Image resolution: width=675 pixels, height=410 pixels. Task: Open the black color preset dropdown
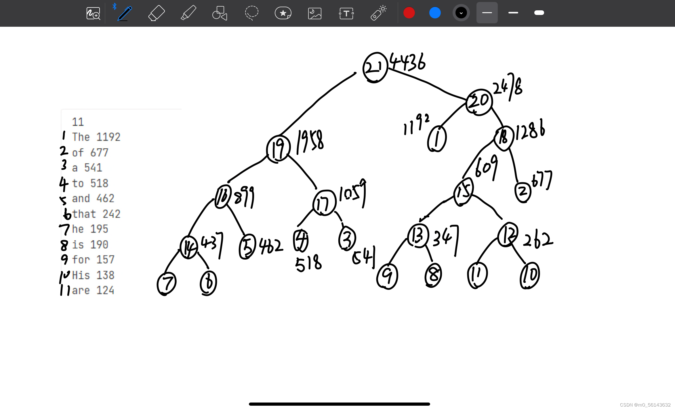point(461,13)
